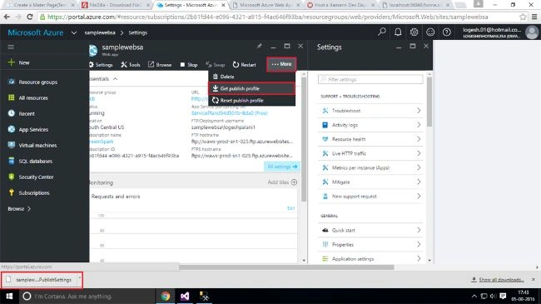Open the account profile avatar
Viewport: 541px width, 304px height.
tap(532, 32)
